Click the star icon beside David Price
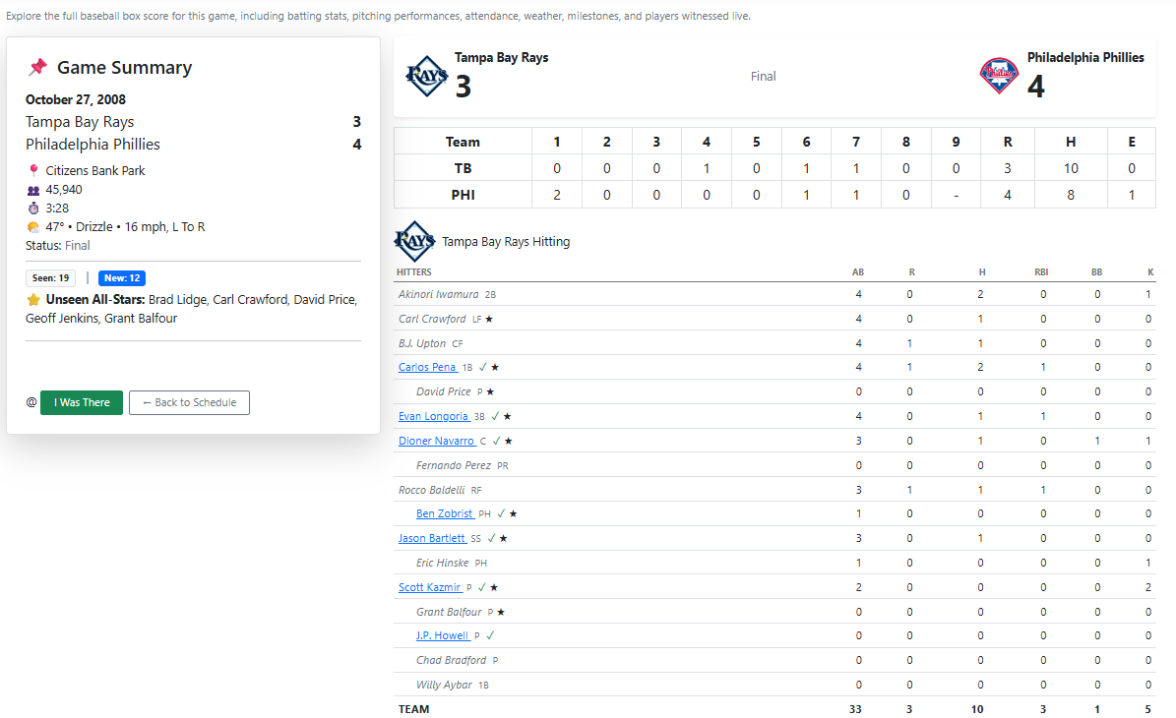 coord(490,392)
